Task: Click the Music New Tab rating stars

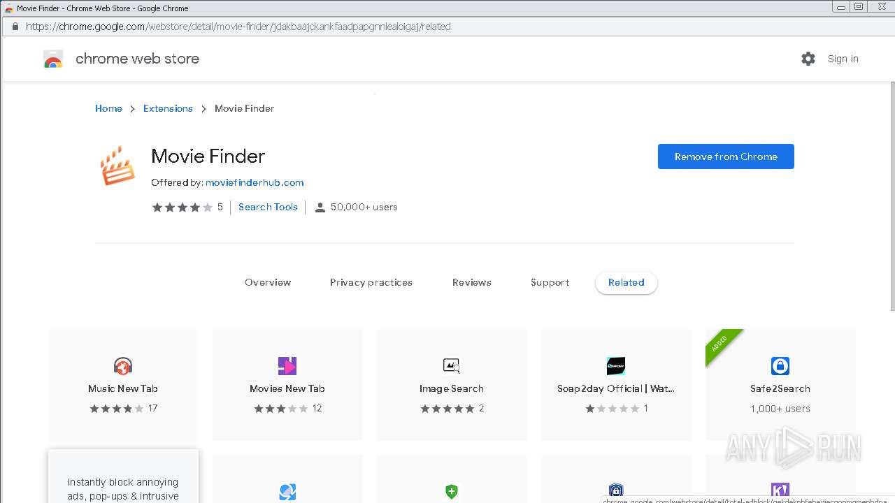Action: point(117,409)
